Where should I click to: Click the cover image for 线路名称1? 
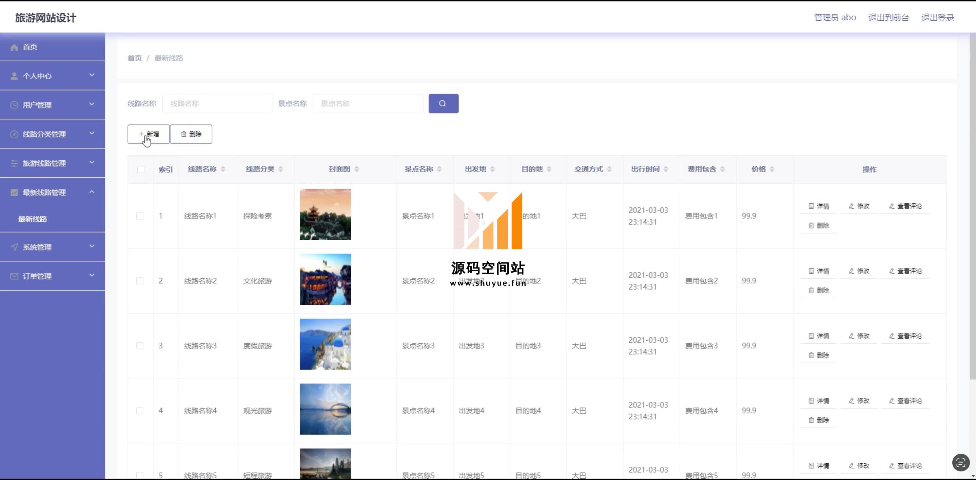pyautogui.click(x=326, y=215)
